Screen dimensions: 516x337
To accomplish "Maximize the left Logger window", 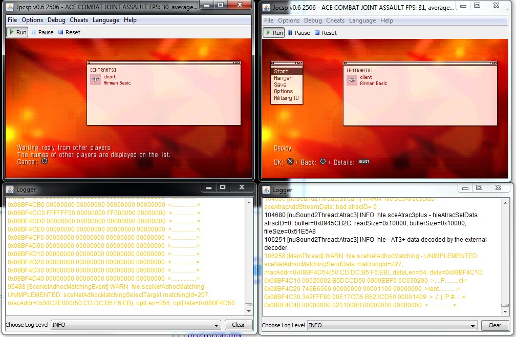I will click(223, 187).
